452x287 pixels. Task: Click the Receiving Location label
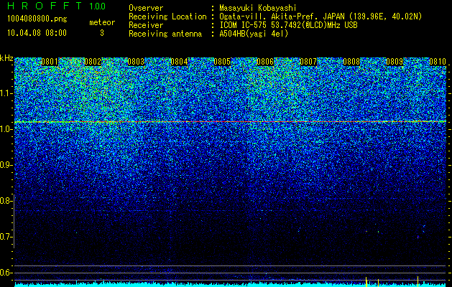click(x=167, y=17)
